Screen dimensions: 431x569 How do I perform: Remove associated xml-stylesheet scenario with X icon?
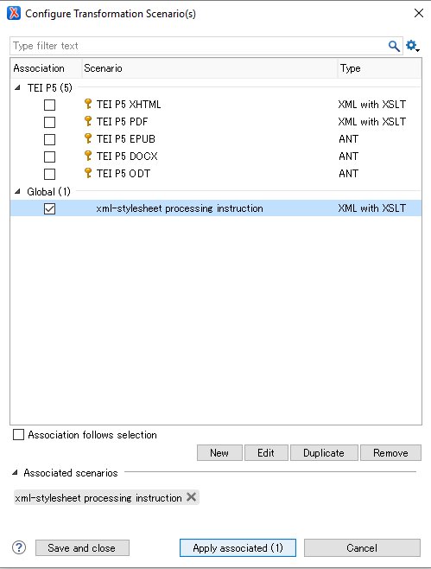pos(192,496)
